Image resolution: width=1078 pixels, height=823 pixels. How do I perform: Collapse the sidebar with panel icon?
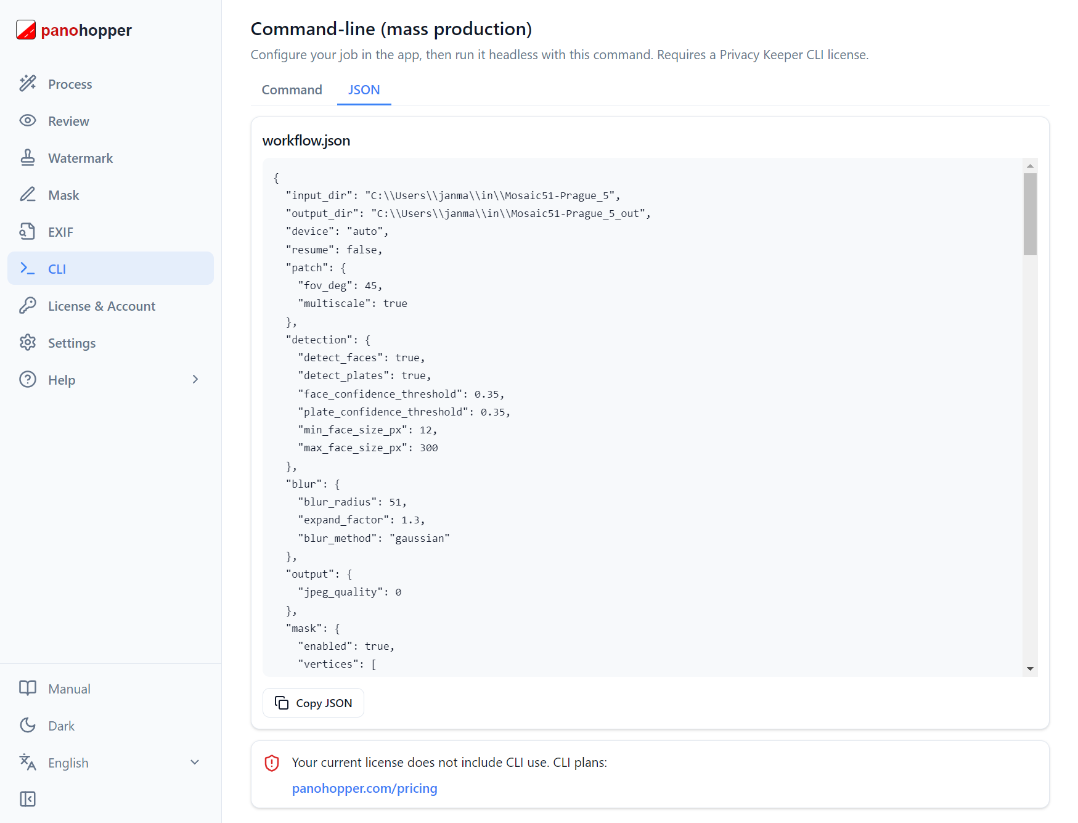tap(28, 799)
